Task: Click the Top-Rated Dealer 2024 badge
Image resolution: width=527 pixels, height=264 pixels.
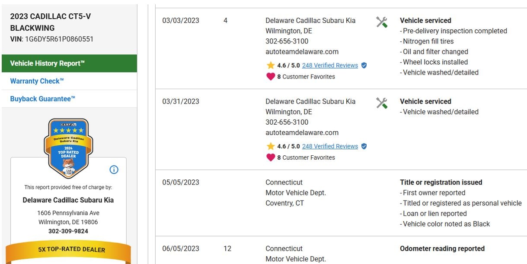Action: coord(68,148)
